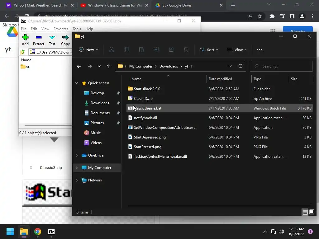Screen dimensions: 319x239
Task: Open Chrome profile avatar icon
Action: (x=302, y=16)
